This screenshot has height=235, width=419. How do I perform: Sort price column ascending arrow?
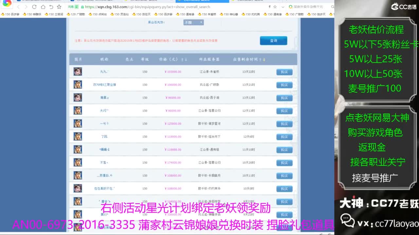[182, 59]
